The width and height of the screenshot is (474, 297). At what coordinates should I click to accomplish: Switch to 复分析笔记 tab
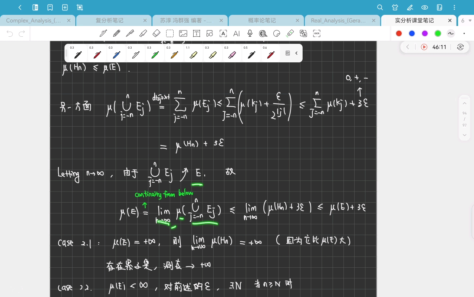[109, 20]
